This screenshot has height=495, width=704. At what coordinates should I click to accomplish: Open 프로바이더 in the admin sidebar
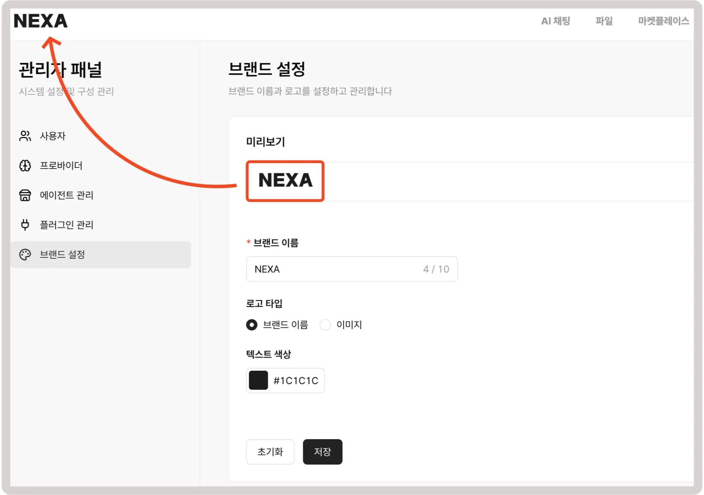(61, 166)
